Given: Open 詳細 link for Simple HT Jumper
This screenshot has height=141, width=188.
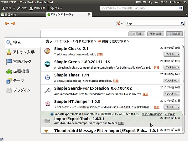Looking at the screenshot, I should point(157,107).
